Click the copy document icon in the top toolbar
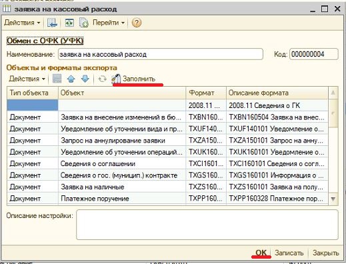 tap(84, 23)
